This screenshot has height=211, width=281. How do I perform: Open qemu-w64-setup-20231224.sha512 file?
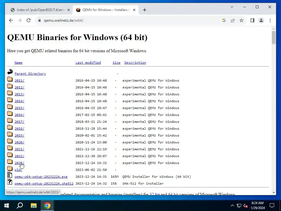point(44,184)
